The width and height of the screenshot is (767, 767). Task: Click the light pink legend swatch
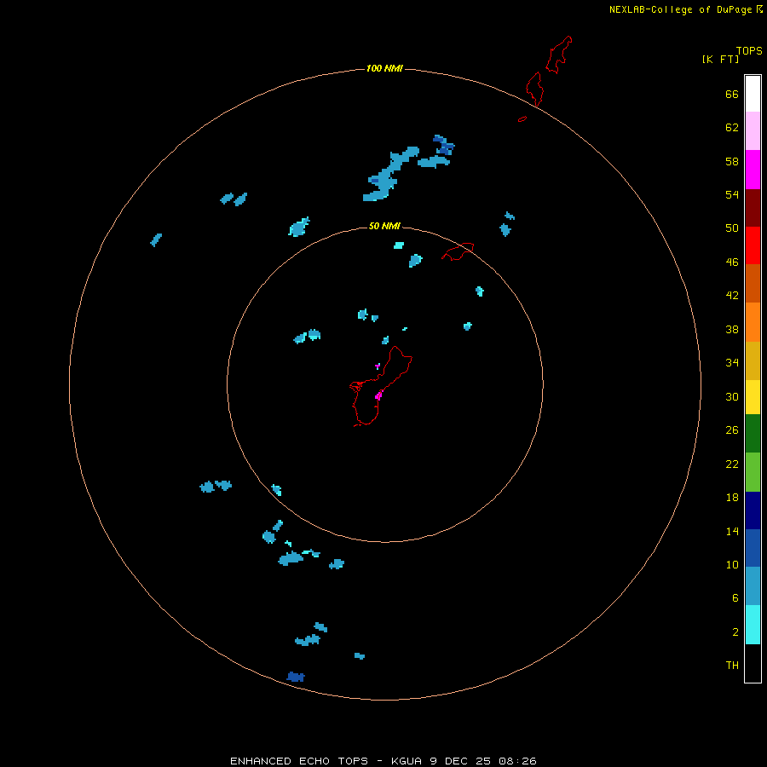[753, 131]
